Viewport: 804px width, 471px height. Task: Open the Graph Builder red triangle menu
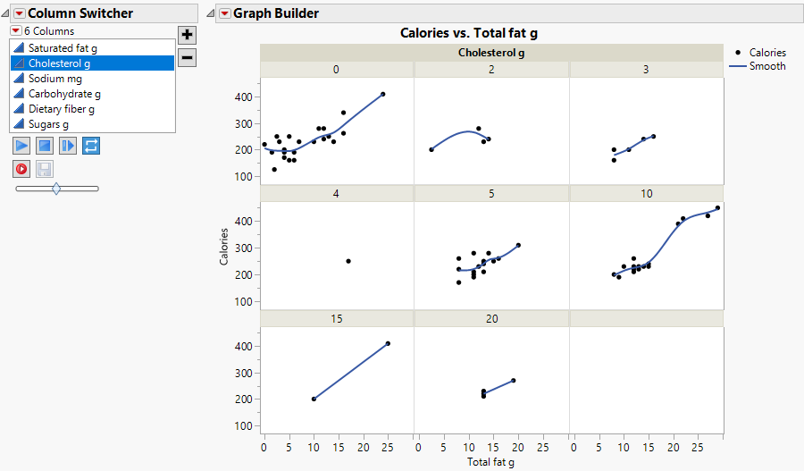point(224,13)
